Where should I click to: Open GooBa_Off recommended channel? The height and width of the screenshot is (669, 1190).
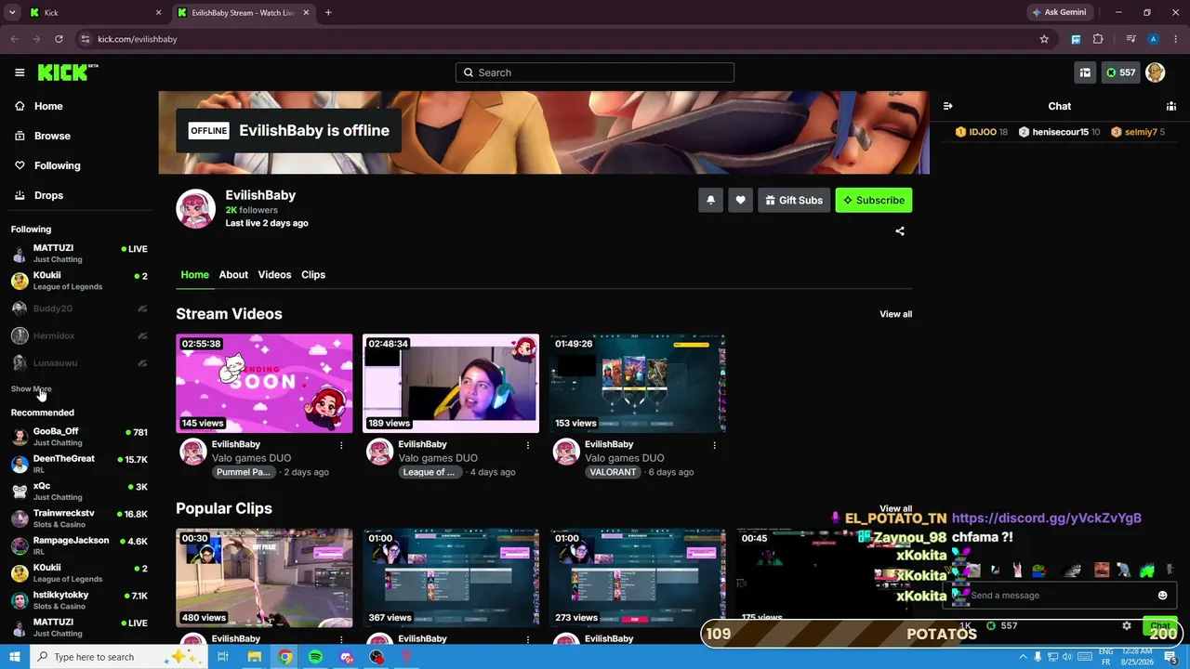pos(79,437)
